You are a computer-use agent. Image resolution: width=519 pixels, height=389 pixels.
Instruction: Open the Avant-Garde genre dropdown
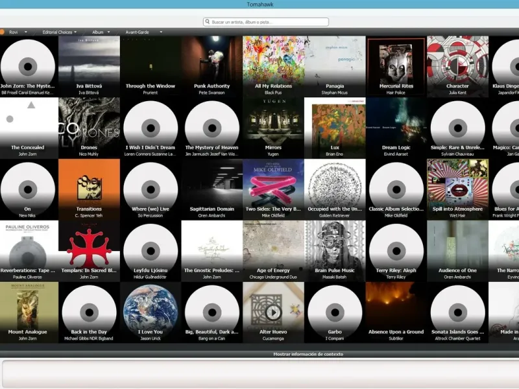click(143, 32)
